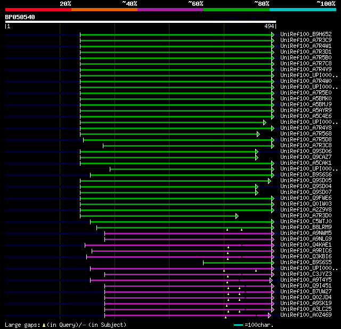This screenshot has width=341, height=329.
Task: Click the UniRef100_A7R4V9 label
Action: click(x=306, y=70)
